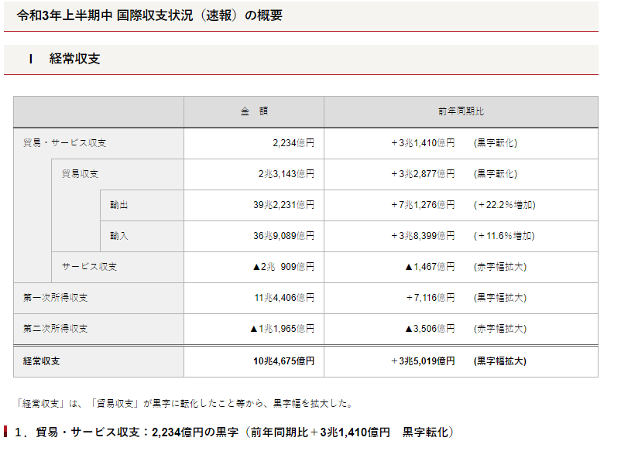621x451 pixels.
Task: Click the page title heading 令和3年上半期中 国際収支状況
Action: coord(149,15)
